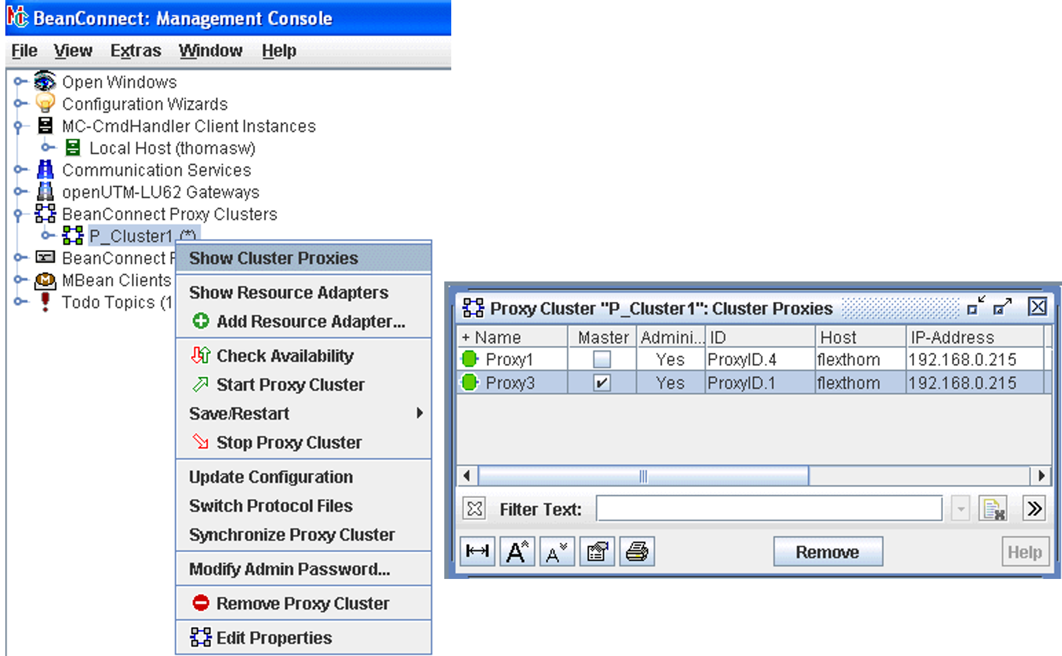The image size is (1062, 656).
Task: Open the File menu
Action: [x=24, y=50]
